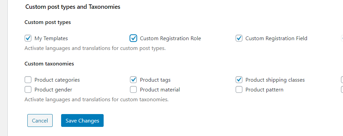Click the 'Product tags' label text
Viewport: 343px width, 136px height.
coord(155,80)
